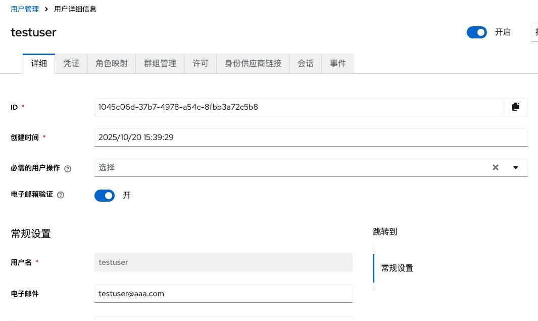
Task: Select the 许可 tab
Action: [x=200, y=63]
